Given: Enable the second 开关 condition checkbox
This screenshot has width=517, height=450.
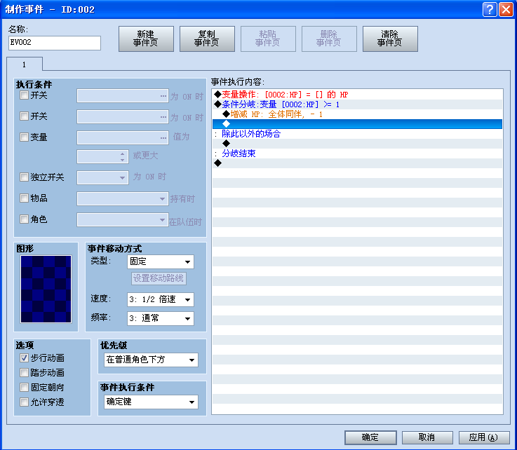Looking at the screenshot, I should [x=24, y=116].
